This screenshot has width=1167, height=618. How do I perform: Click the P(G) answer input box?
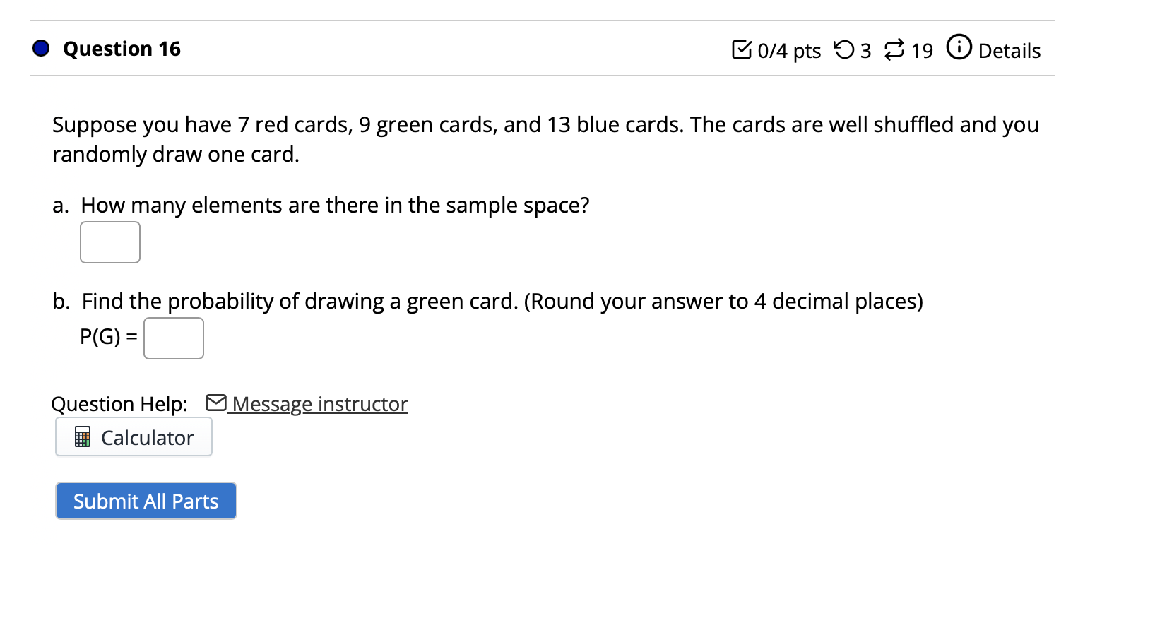tap(173, 338)
